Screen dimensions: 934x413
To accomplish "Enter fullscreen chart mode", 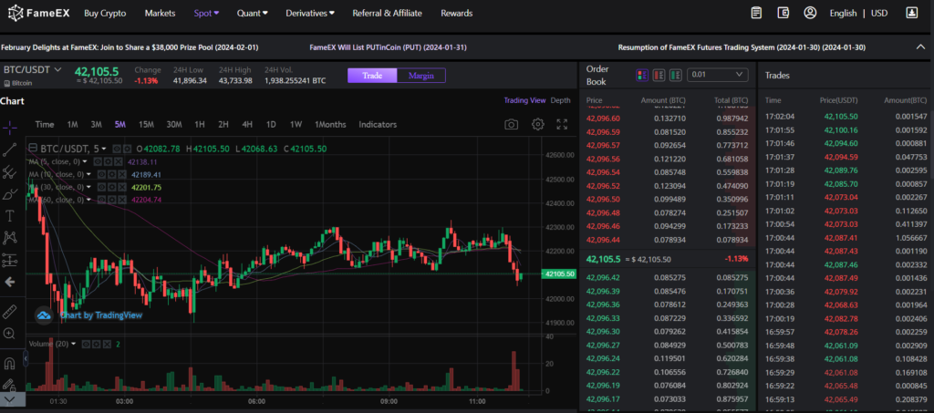I will pyautogui.click(x=562, y=124).
